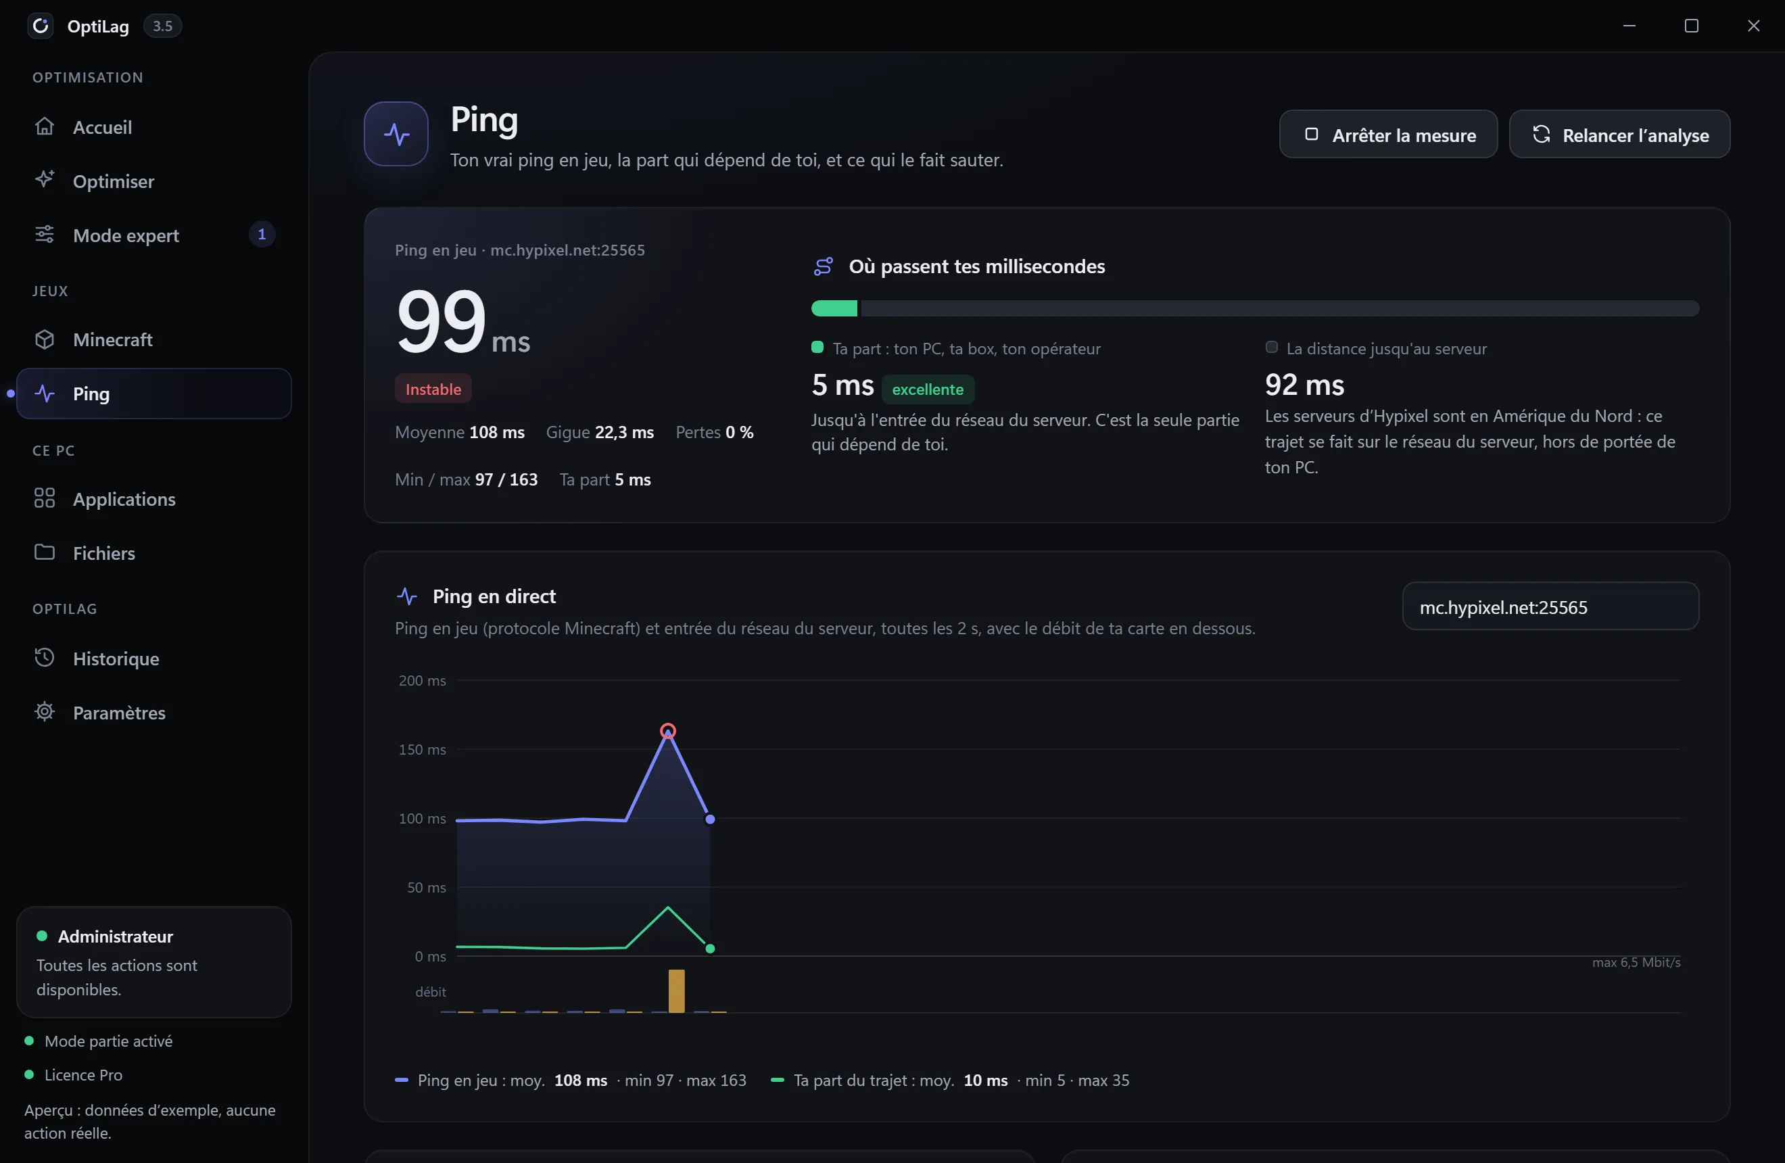1785x1163 pixels.
Task: Click Relancer l'analyse button
Action: tap(1619, 135)
